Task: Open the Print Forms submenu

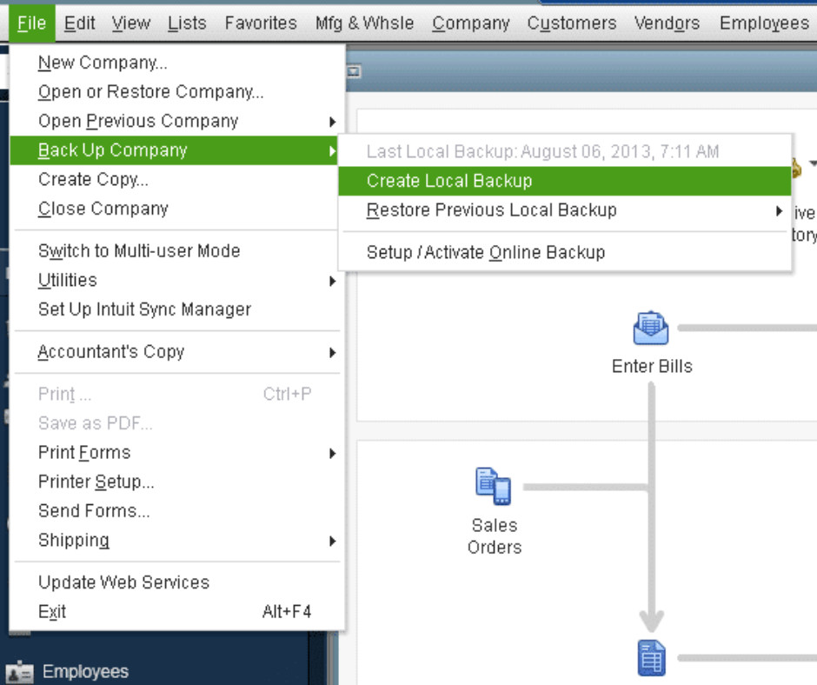Action: pos(84,452)
